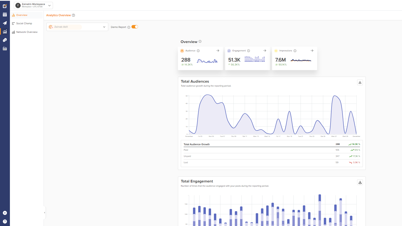Click the Lost row in Total Audience Growth
Viewport: 402px width, 226px height.
coord(186,162)
